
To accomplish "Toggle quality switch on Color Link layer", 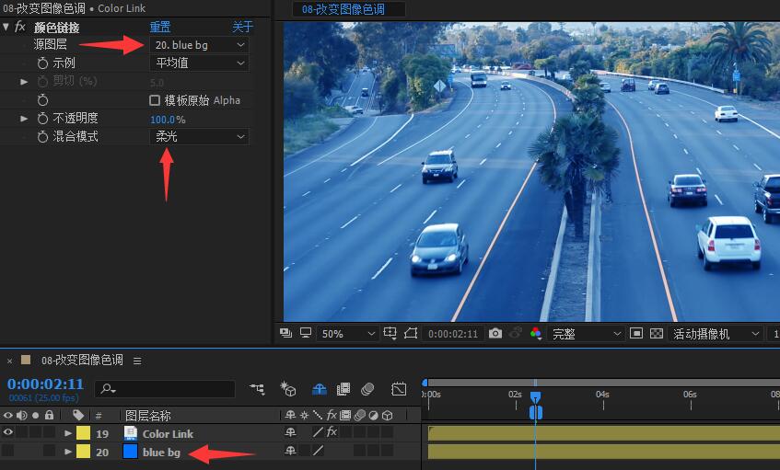I will [x=318, y=432].
